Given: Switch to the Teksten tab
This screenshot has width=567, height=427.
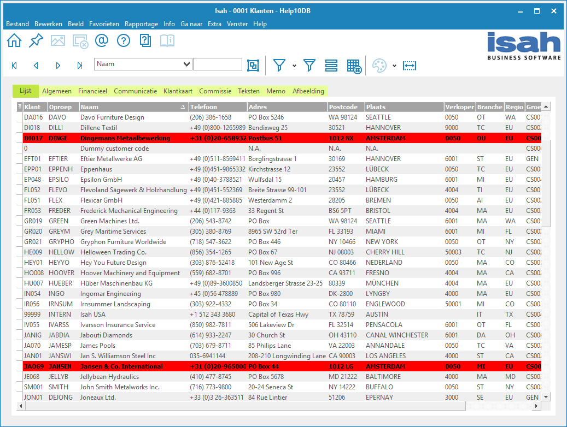Looking at the screenshot, I should (249, 91).
